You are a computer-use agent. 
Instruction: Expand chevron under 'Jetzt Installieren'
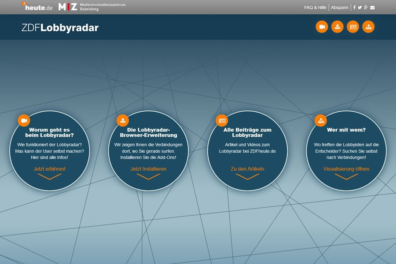[149, 176]
